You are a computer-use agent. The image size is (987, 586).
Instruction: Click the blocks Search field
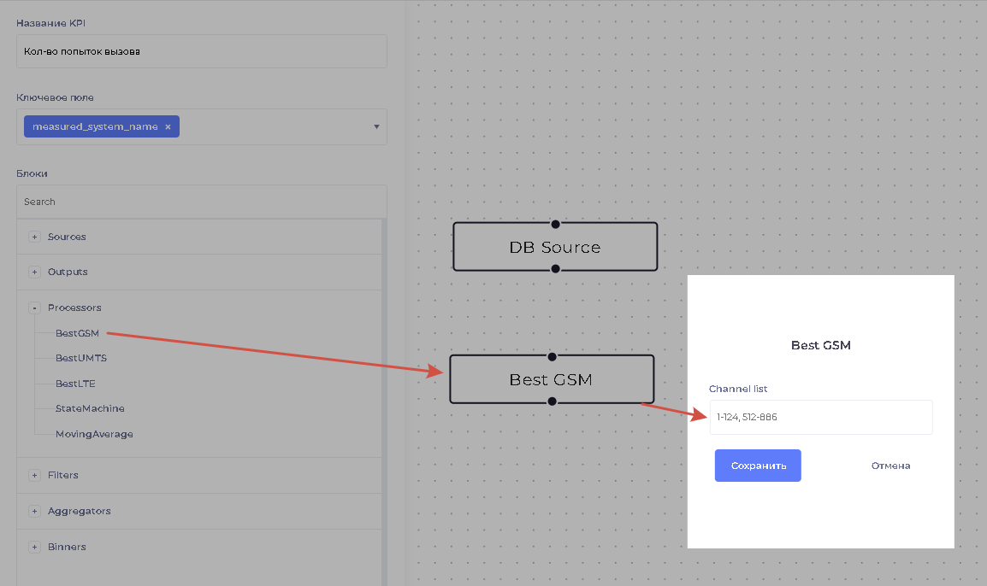201,202
